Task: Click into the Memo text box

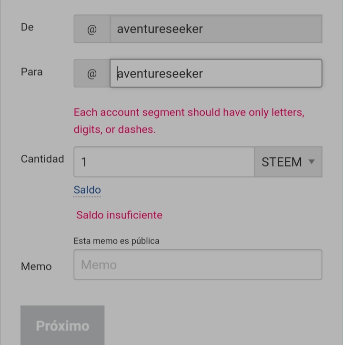Action: click(x=198, y=265)
